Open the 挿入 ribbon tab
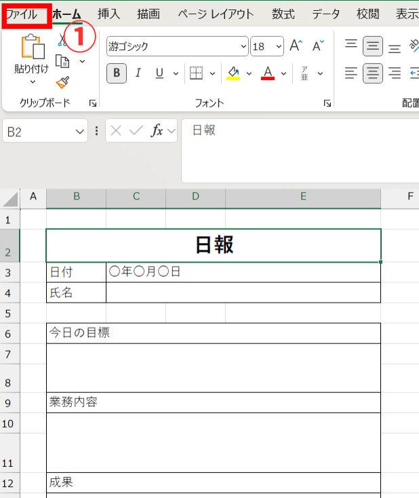 pyautogui.click(x=109, y=14)
